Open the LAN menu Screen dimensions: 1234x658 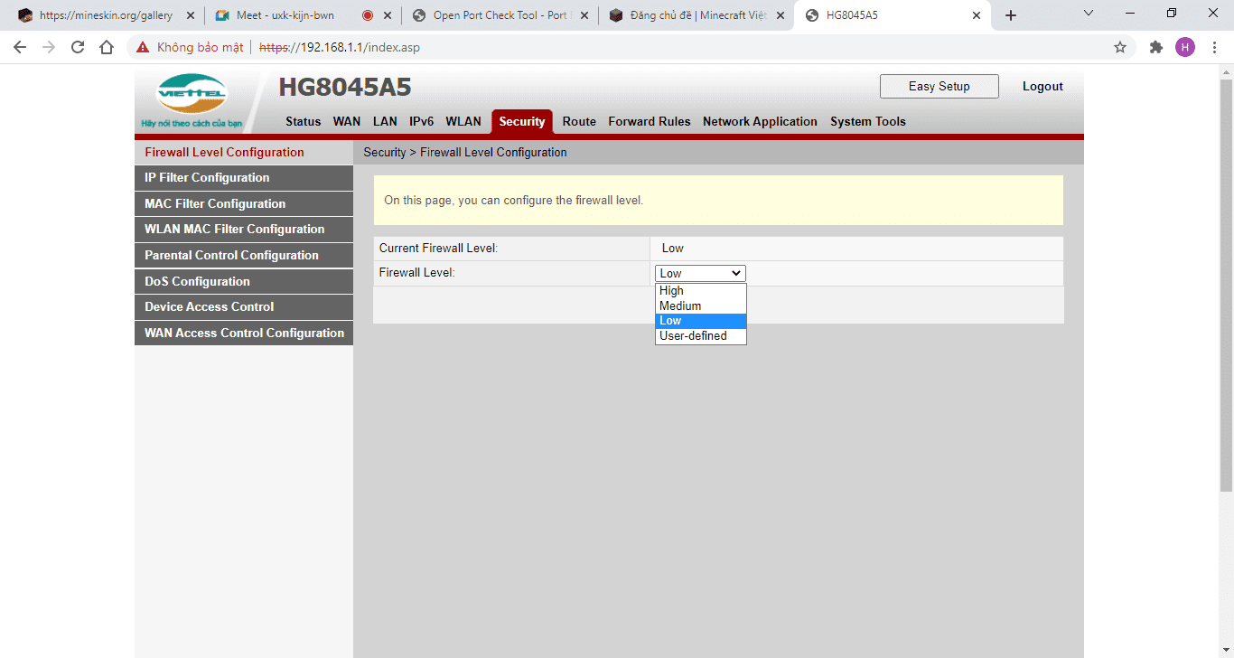click(385, 121)
